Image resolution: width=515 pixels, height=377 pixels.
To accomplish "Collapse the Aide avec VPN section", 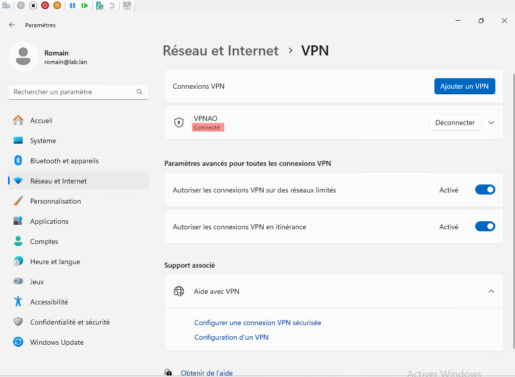I will click(491, 291).
